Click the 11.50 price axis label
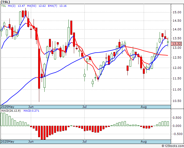Viewport: 184px width, 148px height. coord(177,78)
